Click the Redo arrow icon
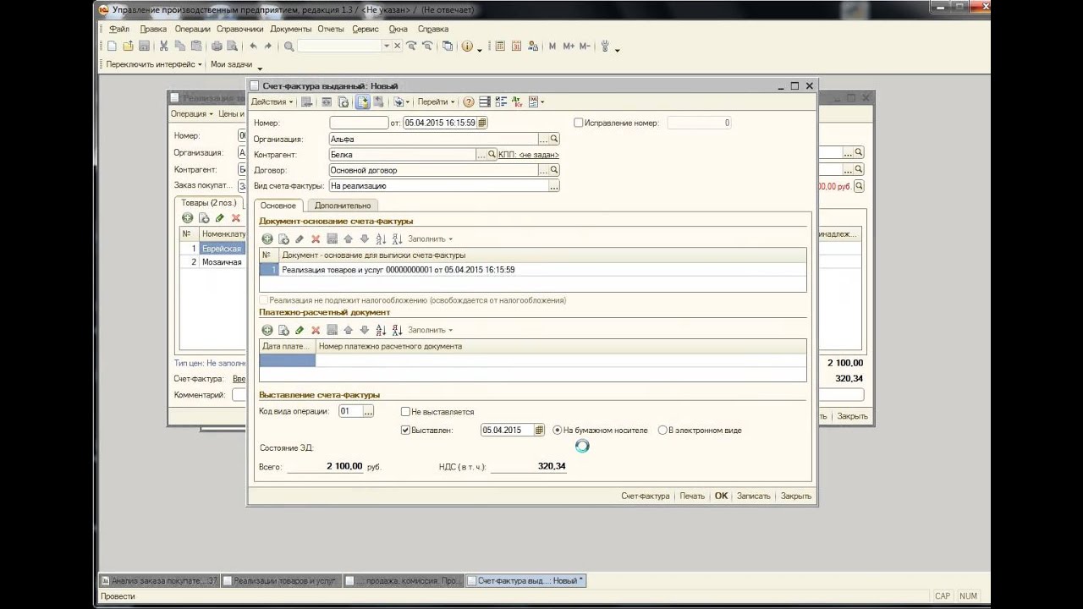The height and width of the screenshot is (609, 1083). tap(268, 46)
